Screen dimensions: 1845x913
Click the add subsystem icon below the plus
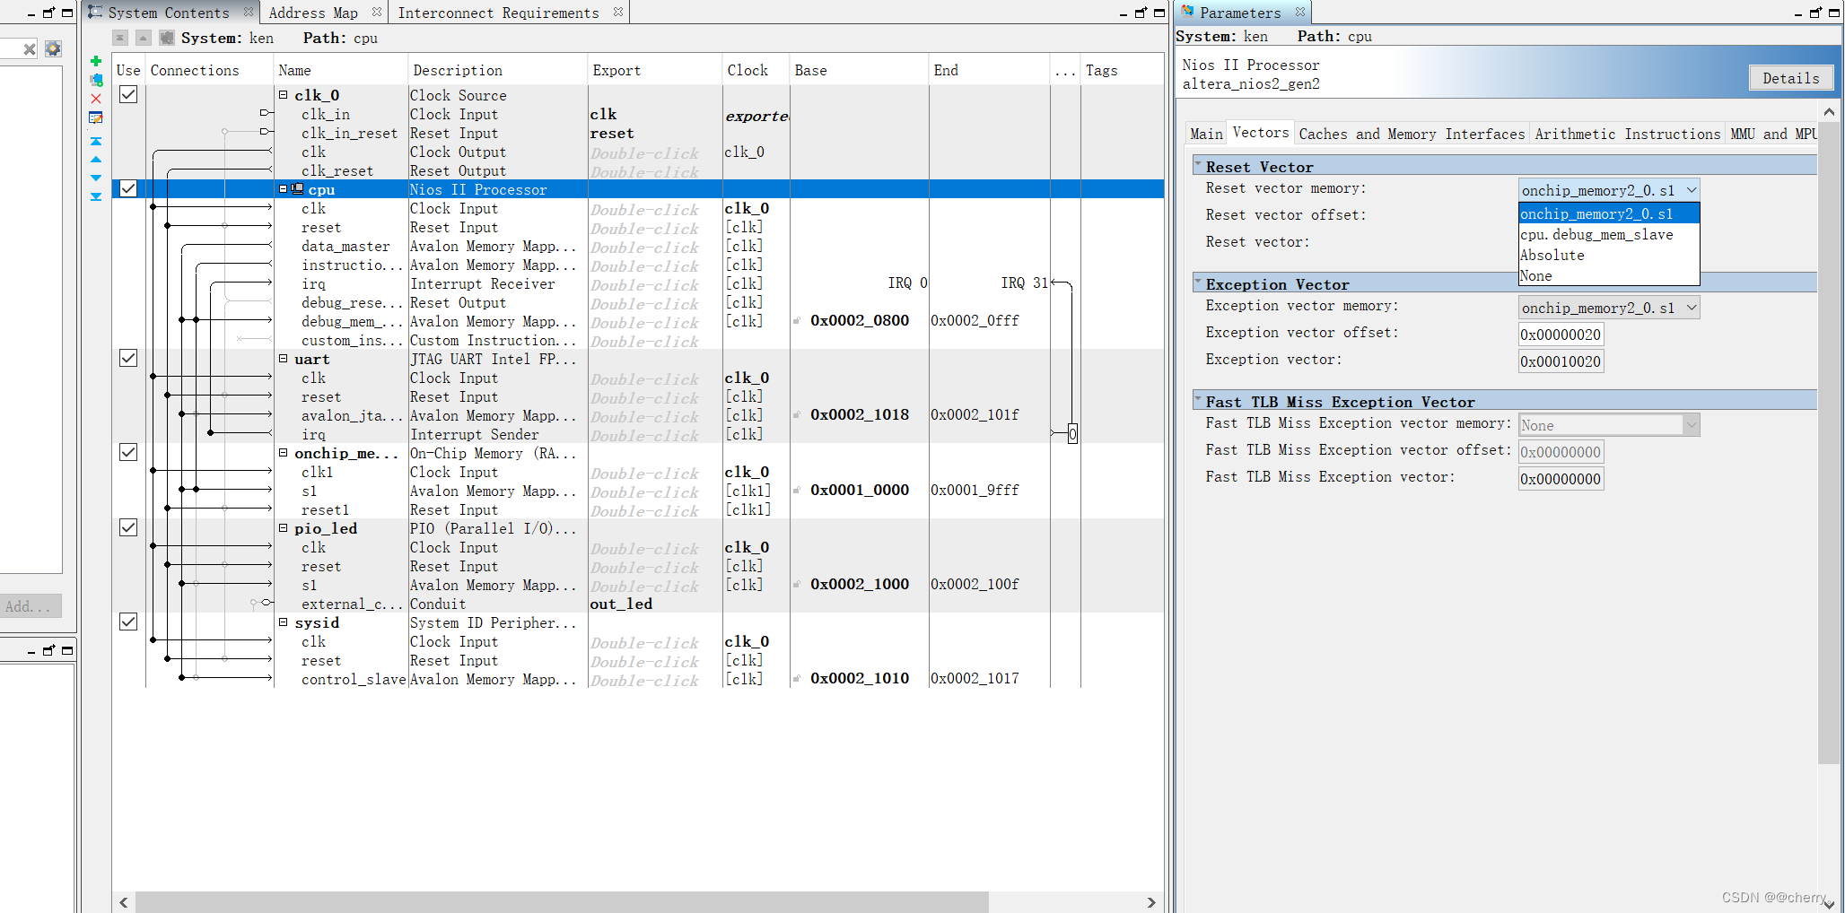point(96,80)
